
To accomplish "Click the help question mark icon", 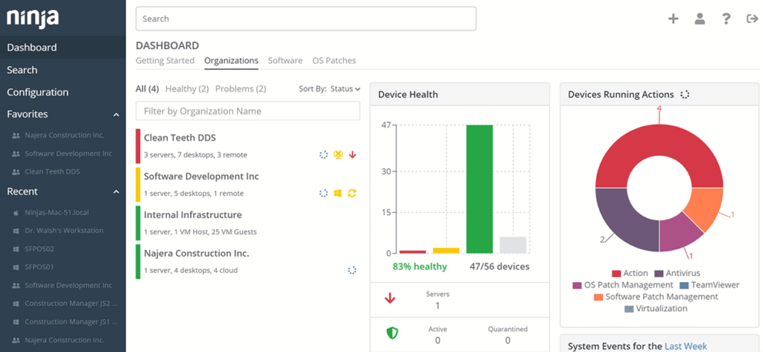I will [x=726, y=19].
